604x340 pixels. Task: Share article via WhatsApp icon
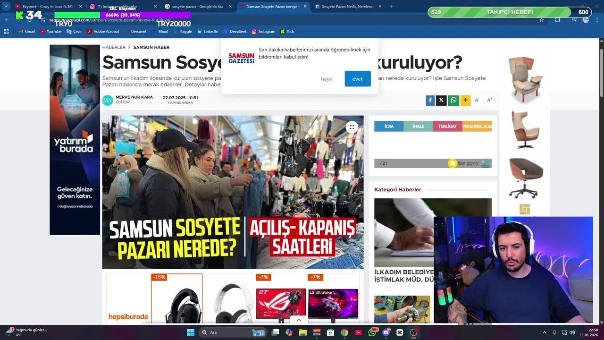point(453,100)
